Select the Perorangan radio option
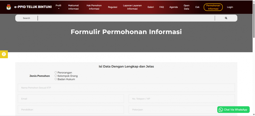This screenshot has width=255, height=116. [x=56, y=72]
